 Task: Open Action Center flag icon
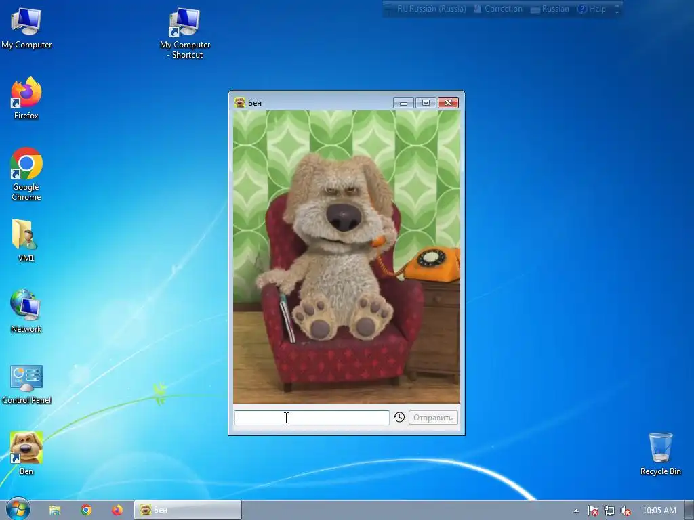(592, 511)
